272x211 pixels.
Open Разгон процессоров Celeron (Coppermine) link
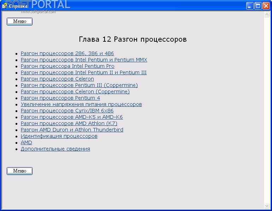click(75, 92)
